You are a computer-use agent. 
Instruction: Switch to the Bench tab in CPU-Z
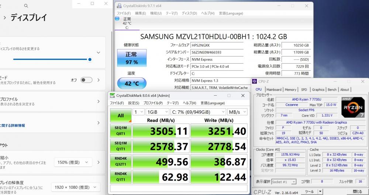coord(332,90)
